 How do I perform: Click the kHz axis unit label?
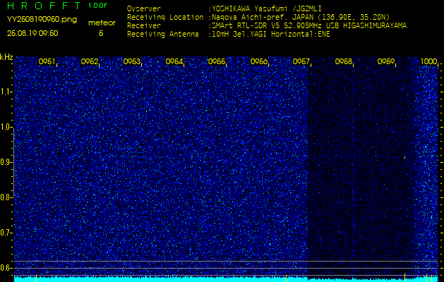coord(6,57)
